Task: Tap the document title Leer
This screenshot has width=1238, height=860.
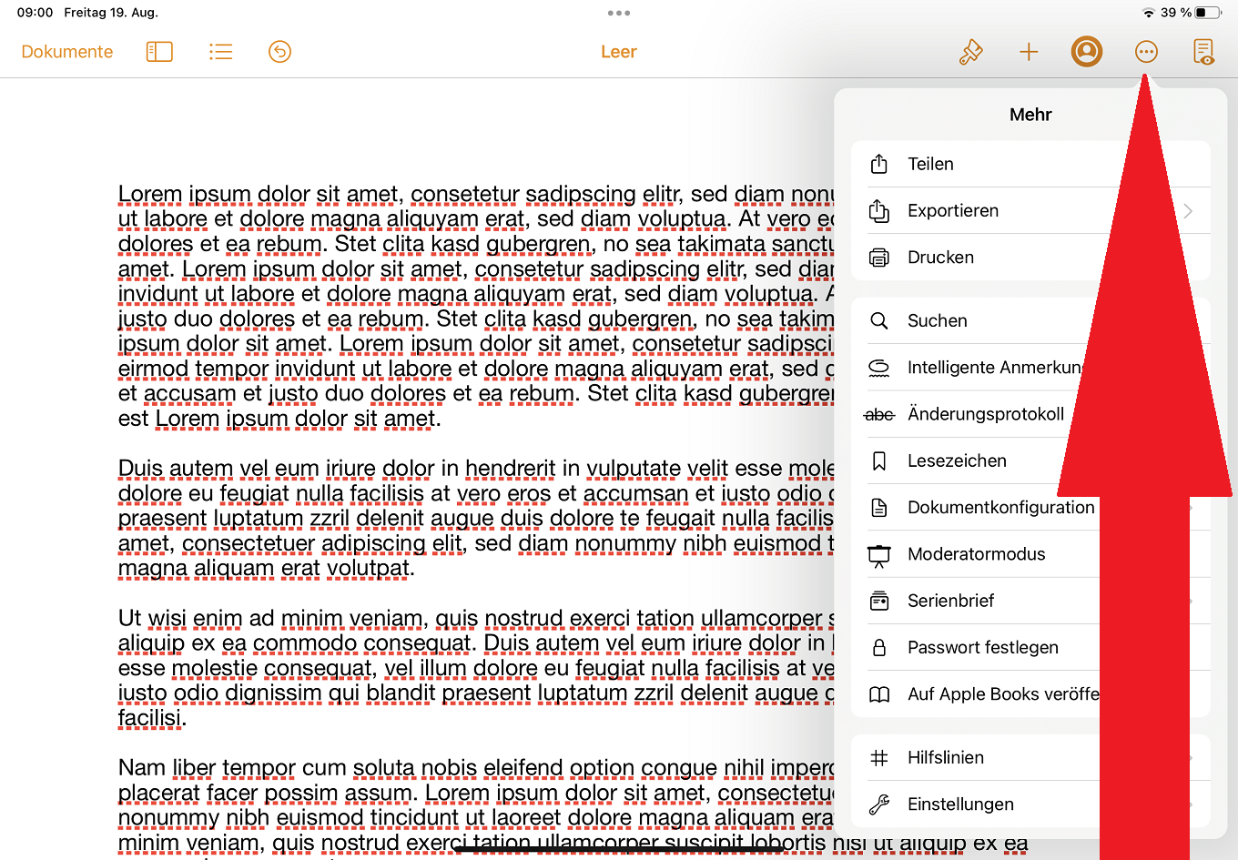Action: pos(619,52)
